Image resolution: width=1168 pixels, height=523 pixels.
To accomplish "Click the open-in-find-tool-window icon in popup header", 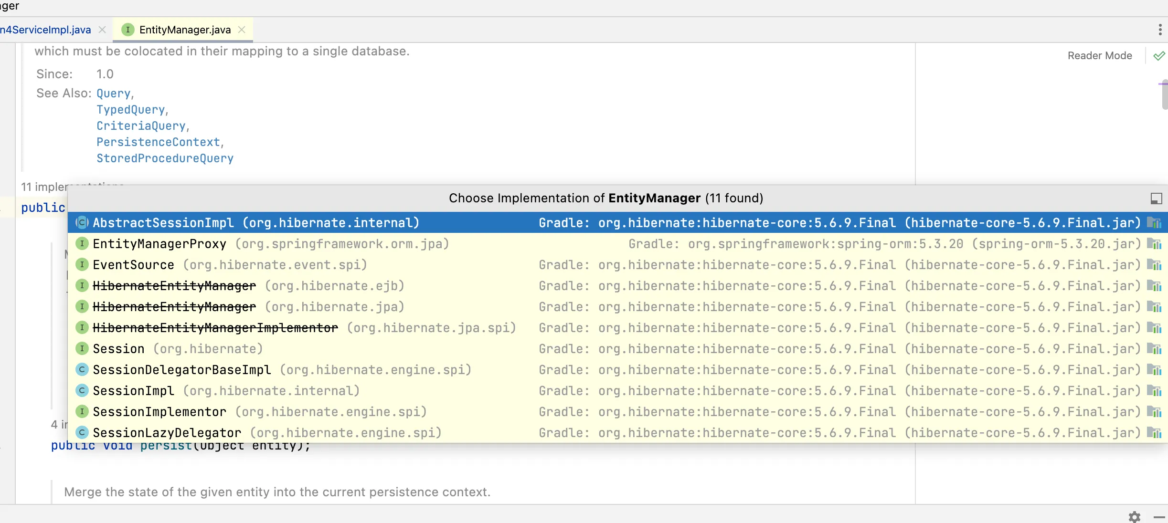I will coord(1156,199).
